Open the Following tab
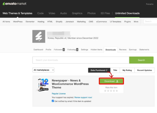 click(73, 50)
